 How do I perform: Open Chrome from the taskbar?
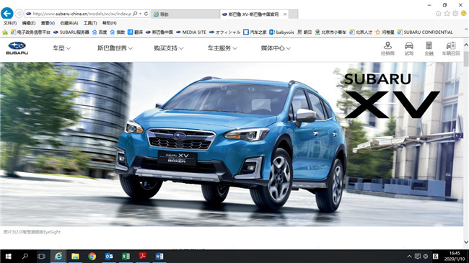point(92,256)
